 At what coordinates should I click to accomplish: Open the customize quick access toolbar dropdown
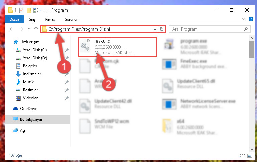click(45, 11)
